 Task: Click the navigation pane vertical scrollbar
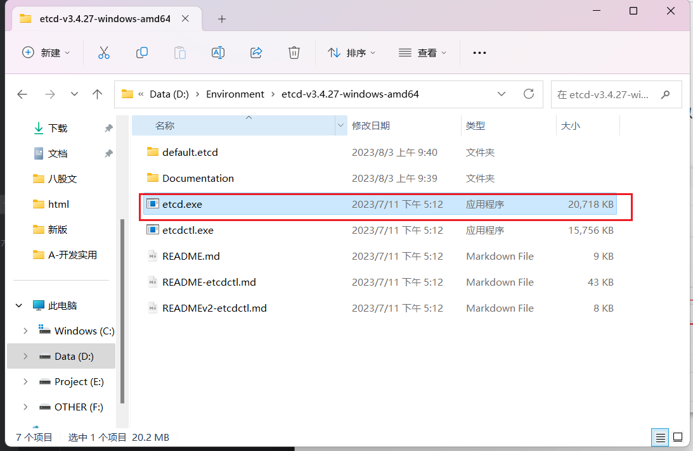(x=122, y=312)
